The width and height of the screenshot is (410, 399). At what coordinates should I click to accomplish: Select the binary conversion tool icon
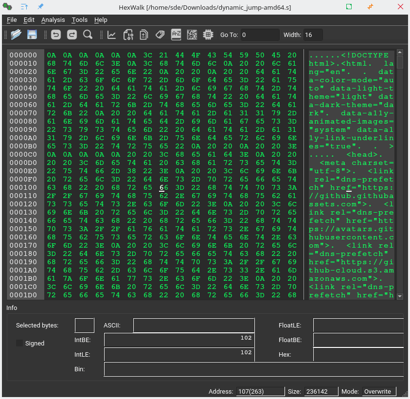coord(128,35)
